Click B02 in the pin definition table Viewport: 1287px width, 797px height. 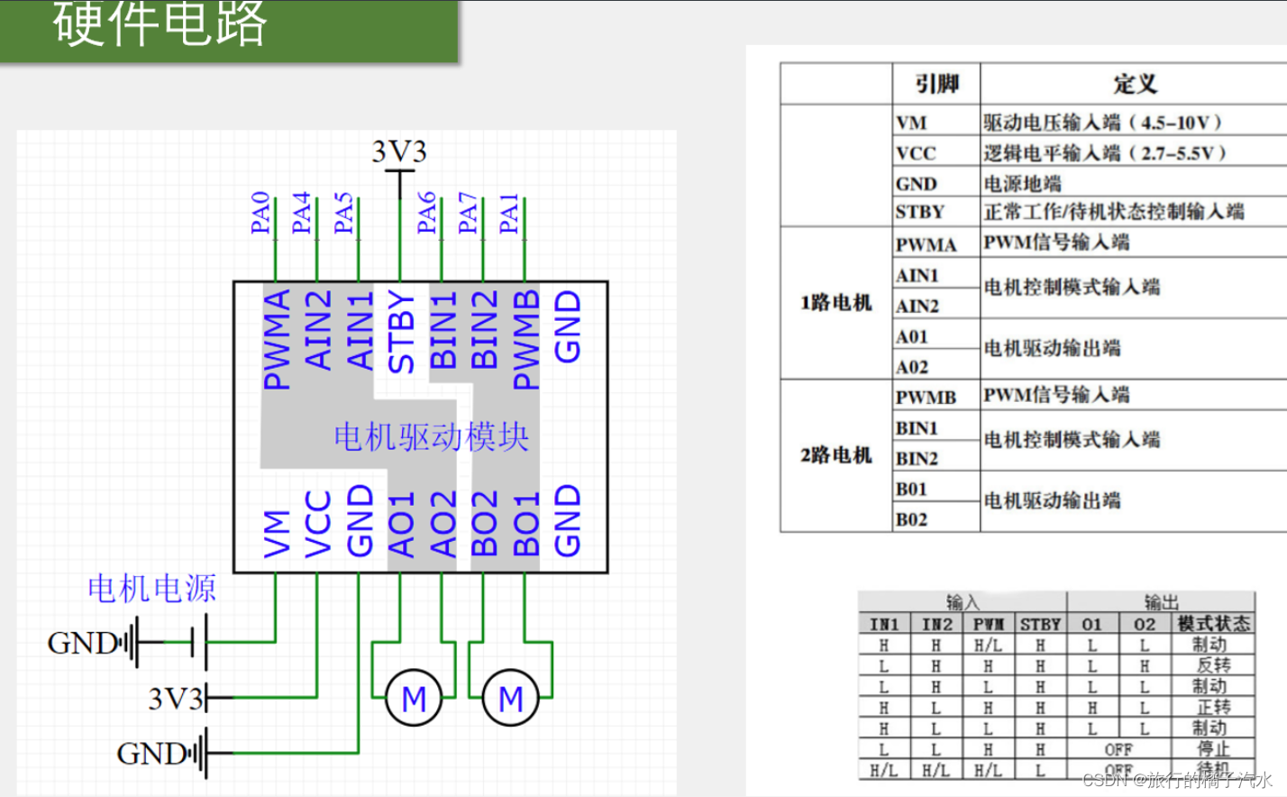coord(911,519)
